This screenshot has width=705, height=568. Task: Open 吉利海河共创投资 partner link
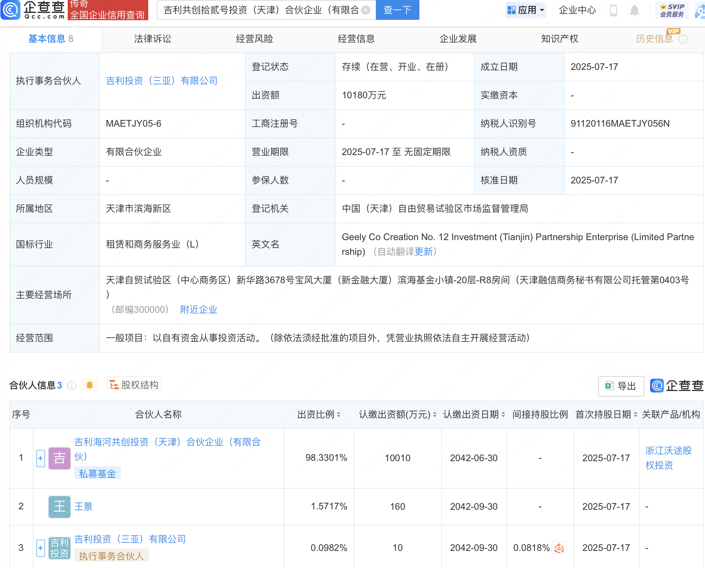click(167, 450)
